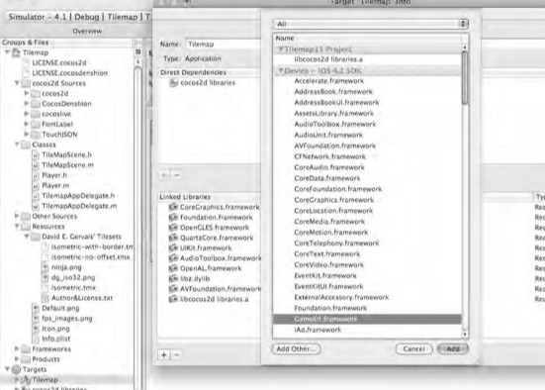This screenshot has height=390, width=545.
Task: Select LICENSE.cocos2d file in tree
Action: pyautogui.click(x=59, y=63)
